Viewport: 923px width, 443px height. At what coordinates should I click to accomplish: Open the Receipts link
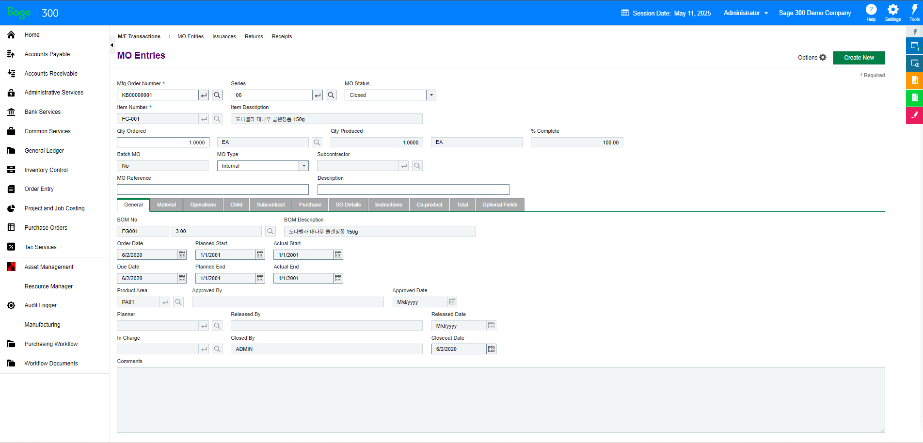282,36
